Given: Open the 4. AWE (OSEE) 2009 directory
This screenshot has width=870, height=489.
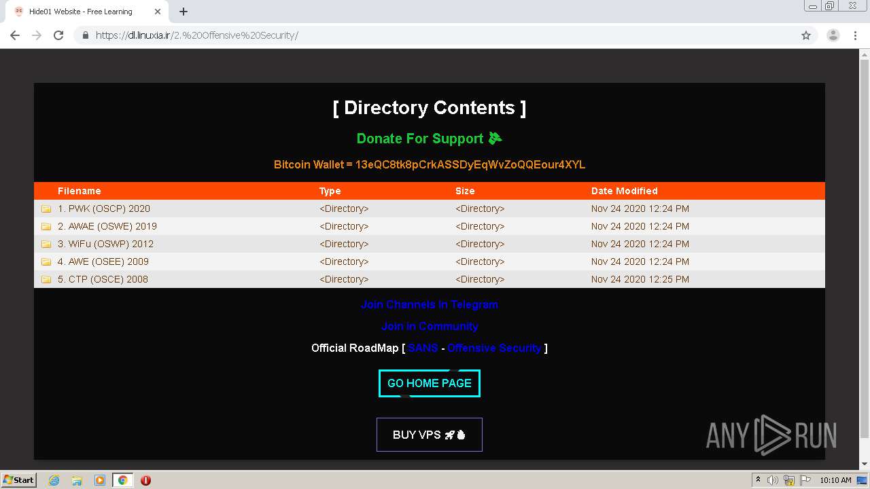Looking at the screenshot, I should (103, 261).
